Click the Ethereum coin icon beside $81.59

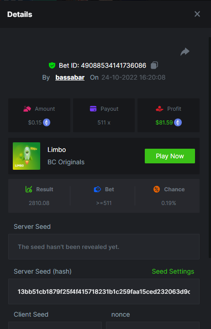(x=178, y=123)
